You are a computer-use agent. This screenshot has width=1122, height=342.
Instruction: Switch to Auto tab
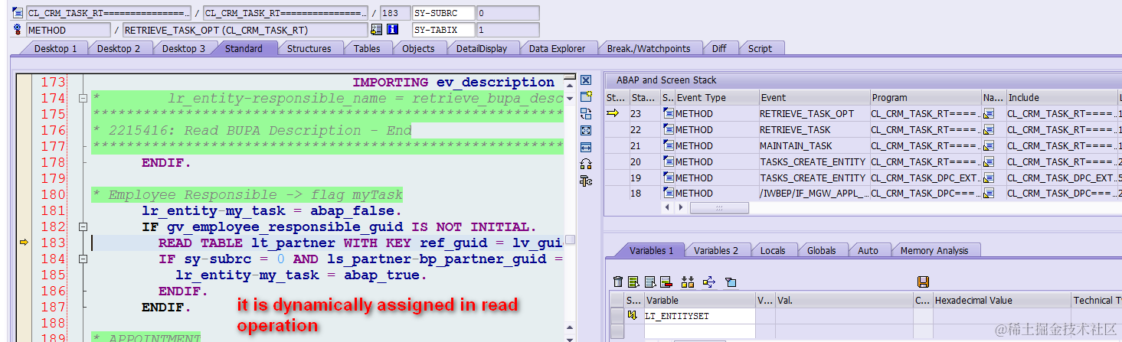pos(868,250)
